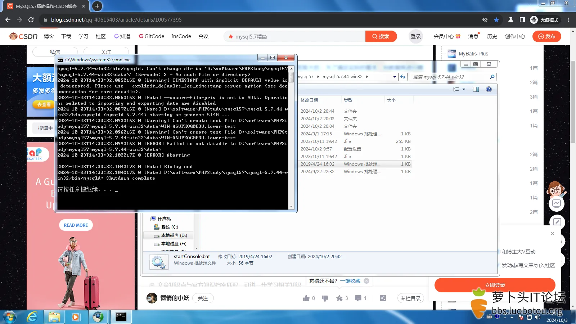Image resolution: width=576 pixels, height=324 pixels.
Task: Open Chrome from the taskbar
Action: (x=98, y=317)
